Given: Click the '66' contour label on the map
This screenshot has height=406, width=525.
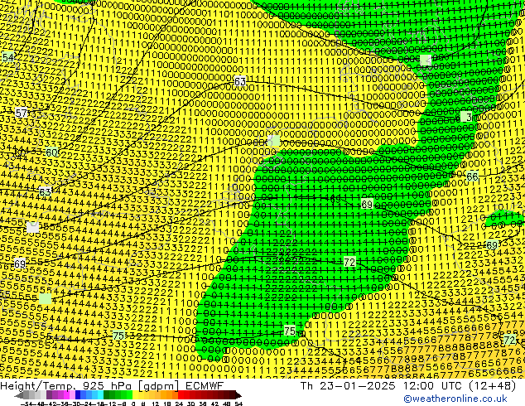Looking at the screenshot, I should pos(472,176).
